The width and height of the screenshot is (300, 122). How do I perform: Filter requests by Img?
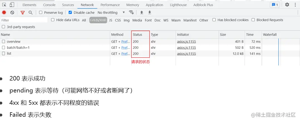(126, 20)
